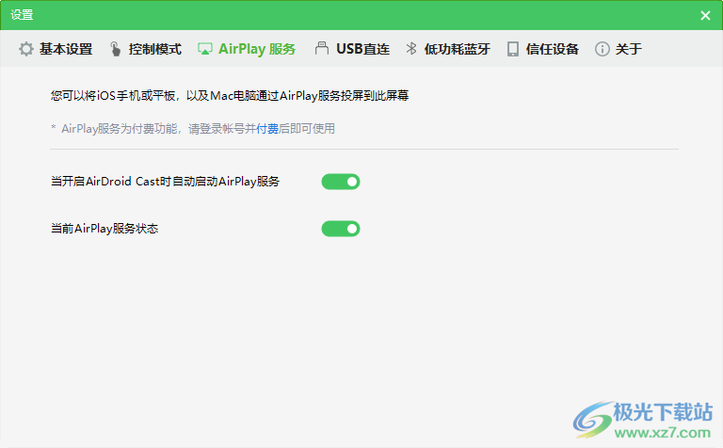This screenshot has width=723, height=448.
Task: Click the tablet icon for 信任设备
Action: tap(513, 49)
